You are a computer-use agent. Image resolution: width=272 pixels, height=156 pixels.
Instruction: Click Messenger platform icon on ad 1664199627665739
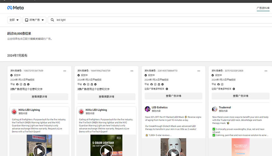pos(96,84)
